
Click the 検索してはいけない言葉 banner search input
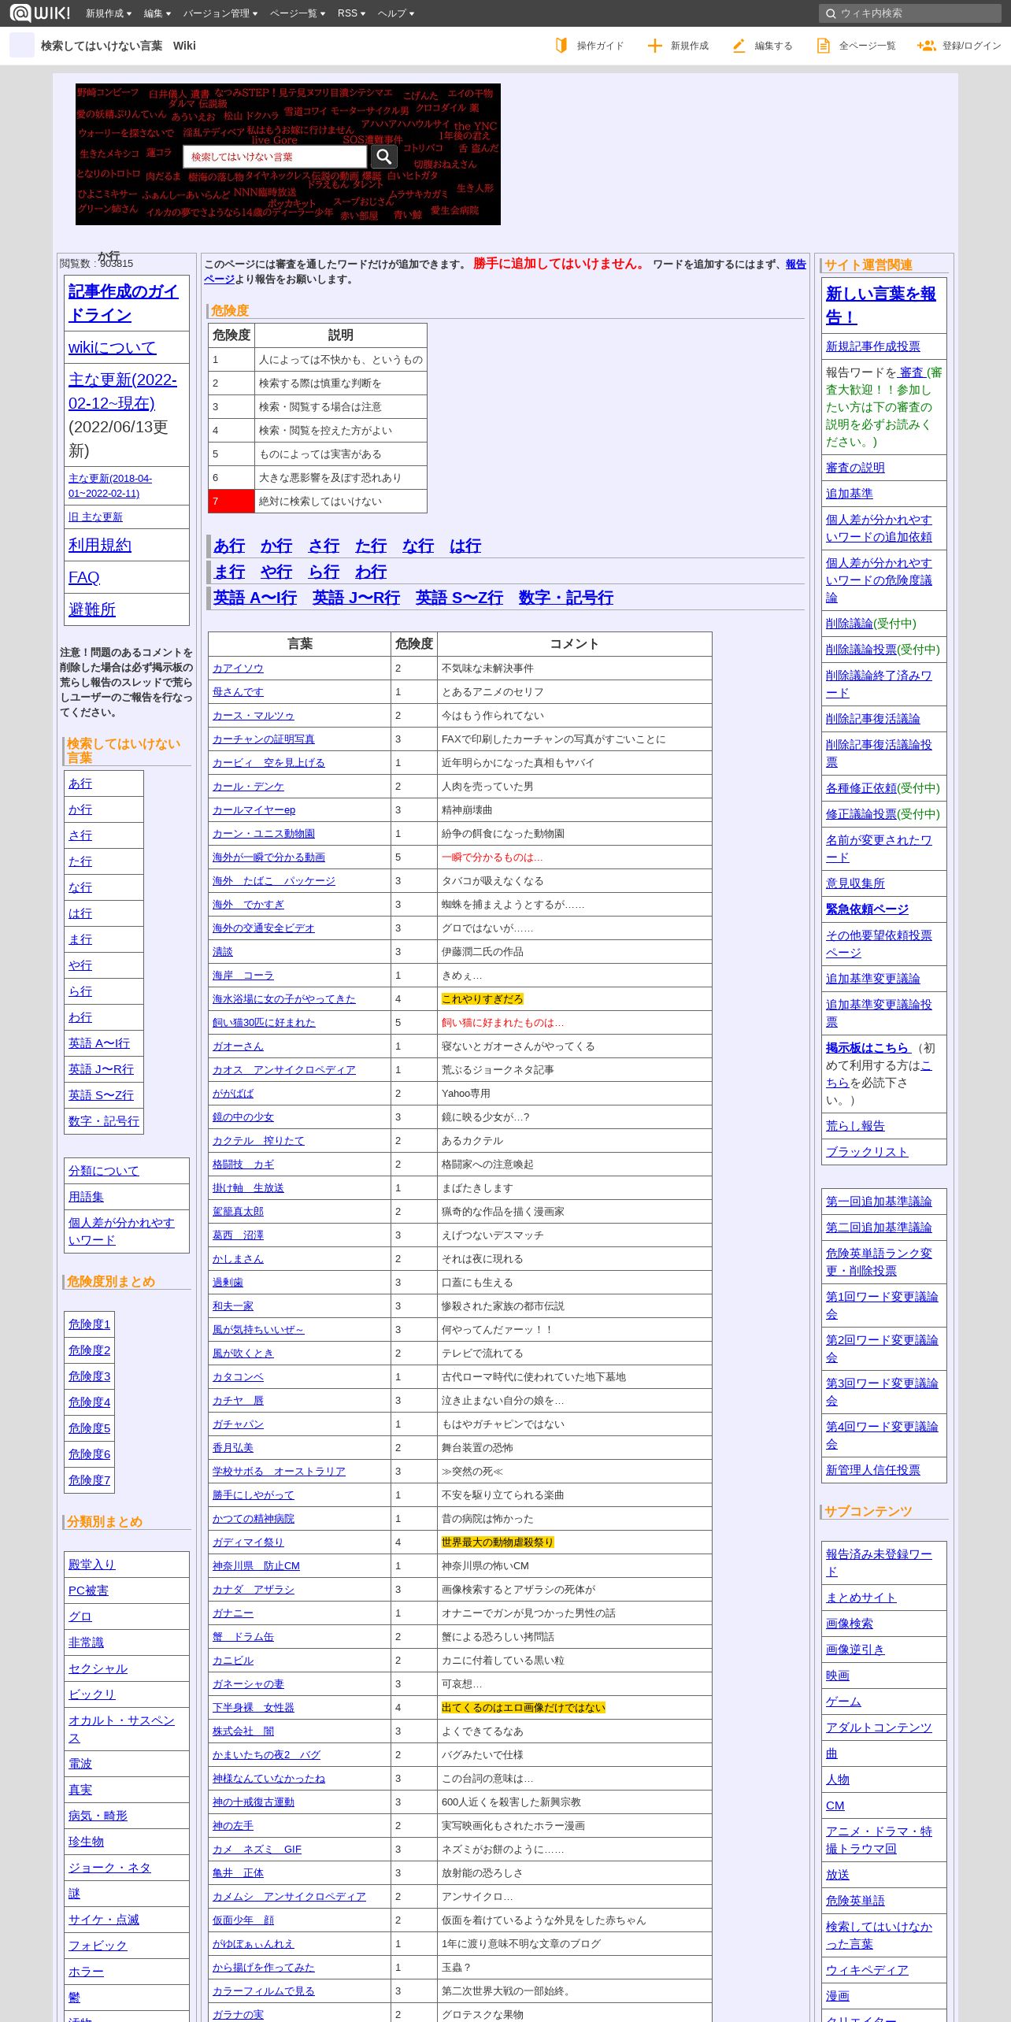[x=275, y=157]
